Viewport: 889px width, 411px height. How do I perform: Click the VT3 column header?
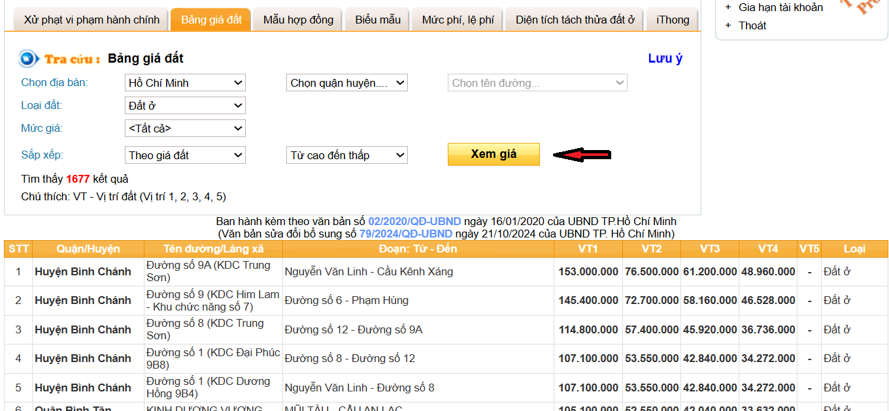tap(710, 249)
